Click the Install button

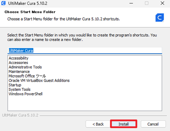coord(123,124)
